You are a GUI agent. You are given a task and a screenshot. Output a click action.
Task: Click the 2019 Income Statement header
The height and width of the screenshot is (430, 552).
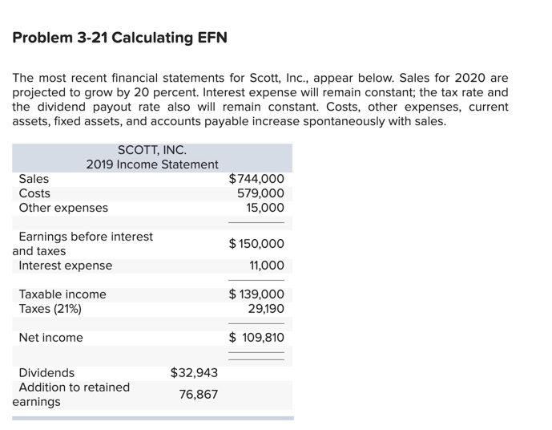click(152, 164)
